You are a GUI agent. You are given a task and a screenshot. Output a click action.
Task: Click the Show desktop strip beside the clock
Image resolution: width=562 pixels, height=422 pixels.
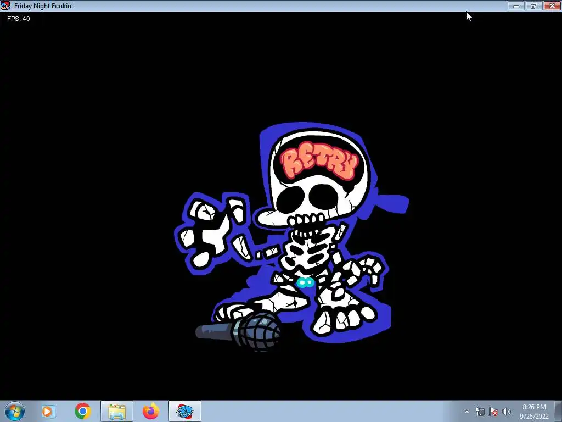(x=559, y=411)
